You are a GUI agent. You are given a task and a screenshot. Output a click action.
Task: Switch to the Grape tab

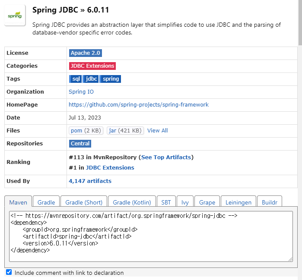(207, 201)
